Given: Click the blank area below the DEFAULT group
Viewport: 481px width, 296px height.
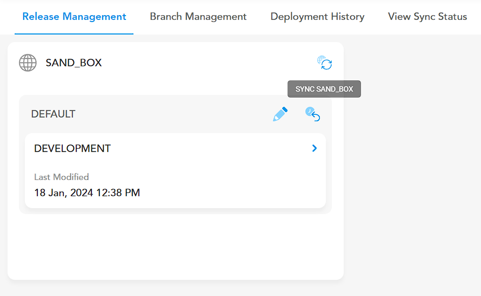Looking at the screenshot, I should coord(176,246).
